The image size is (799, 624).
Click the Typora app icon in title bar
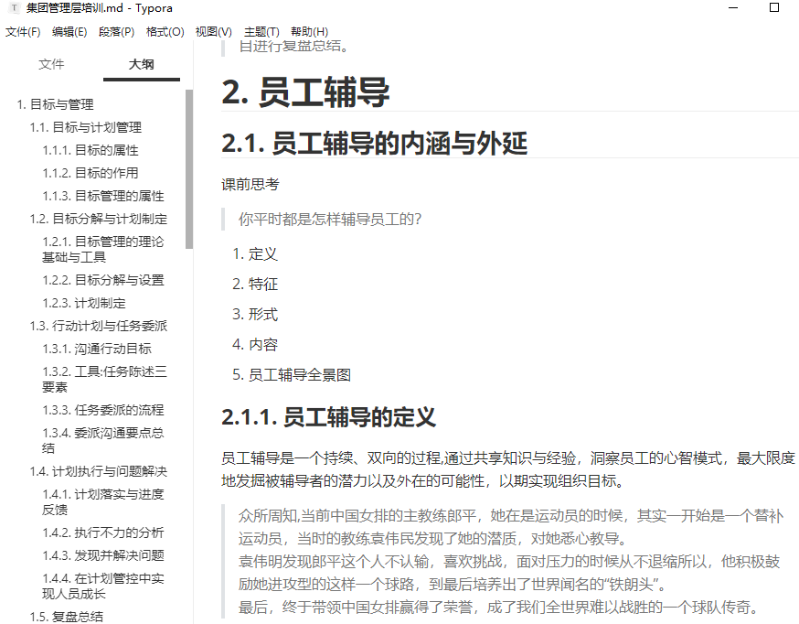(x=15, y=8)
